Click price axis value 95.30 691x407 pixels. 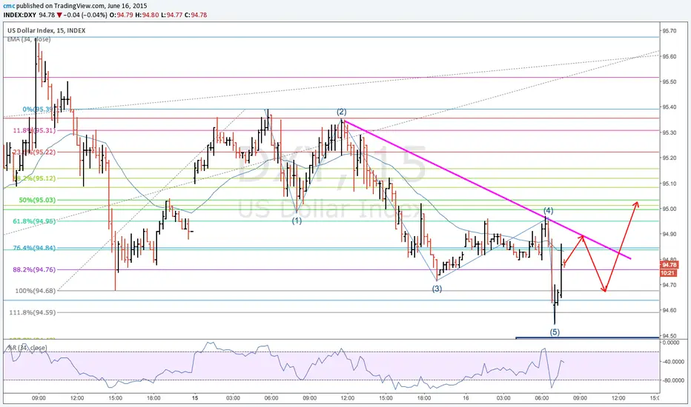(x=669, y=132)
